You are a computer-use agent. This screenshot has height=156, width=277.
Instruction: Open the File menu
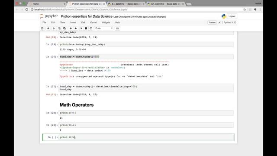[x=44, y=23]
